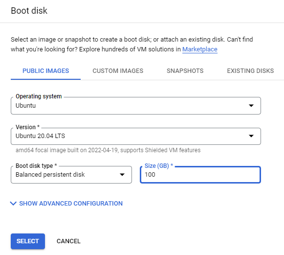Open the Operating system dropdown showing Ubuntu
The image size is (284, 255).
click(x=136, y=106)
